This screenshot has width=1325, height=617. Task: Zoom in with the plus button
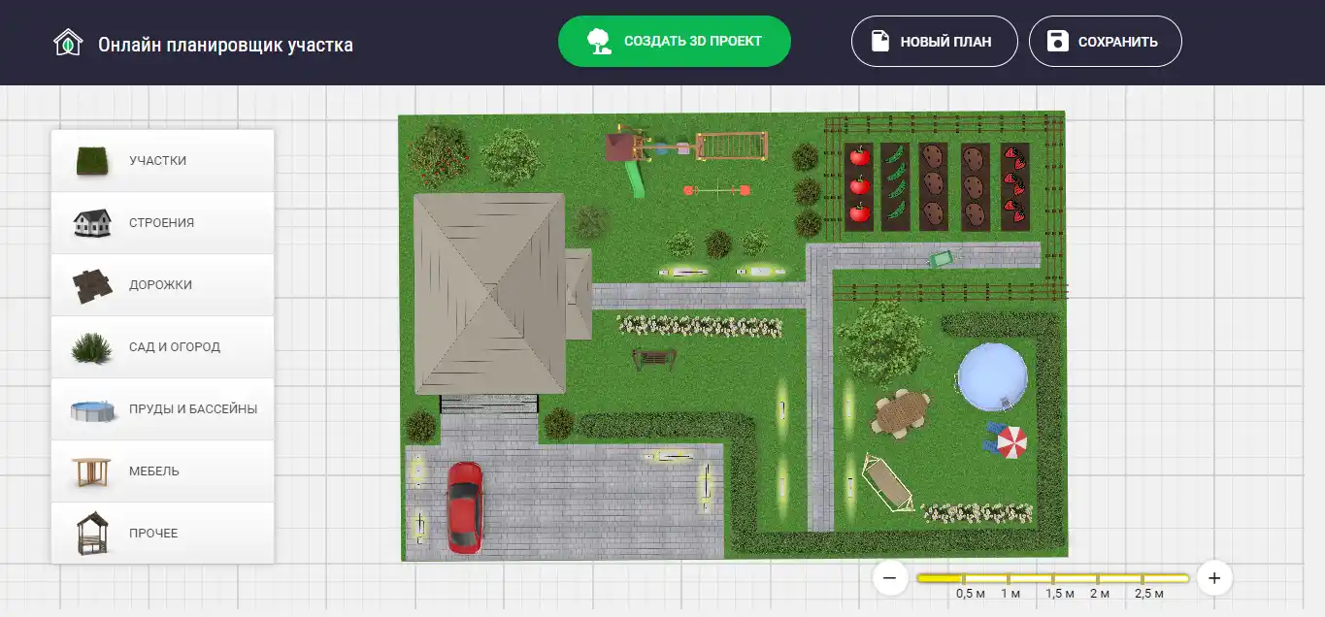click(1213, 578)
